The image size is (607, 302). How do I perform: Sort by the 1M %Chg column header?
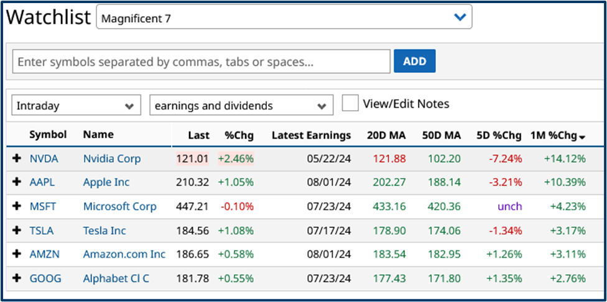click(558, 135)
